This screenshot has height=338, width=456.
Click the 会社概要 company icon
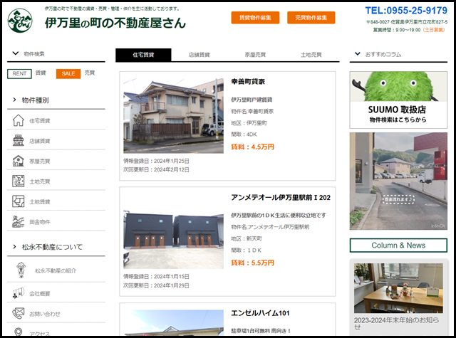click(18, 293)
